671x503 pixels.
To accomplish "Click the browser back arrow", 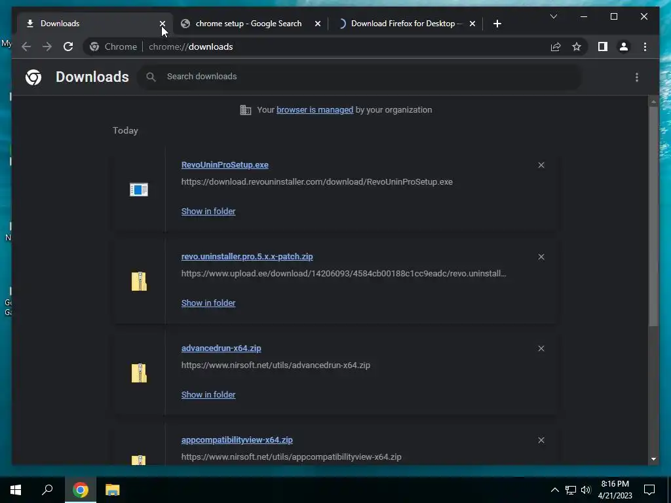I will (26, 47).
